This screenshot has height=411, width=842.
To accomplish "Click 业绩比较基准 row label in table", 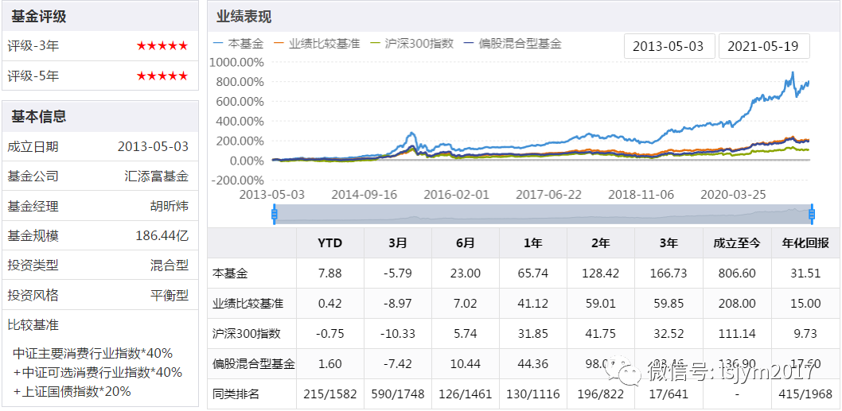I will [248, 304].
